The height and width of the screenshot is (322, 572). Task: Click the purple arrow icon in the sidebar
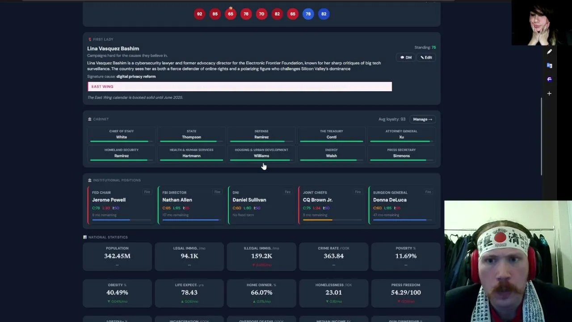549,79
